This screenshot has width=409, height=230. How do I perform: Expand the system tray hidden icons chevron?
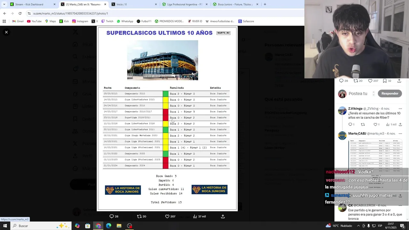(358, 226)
